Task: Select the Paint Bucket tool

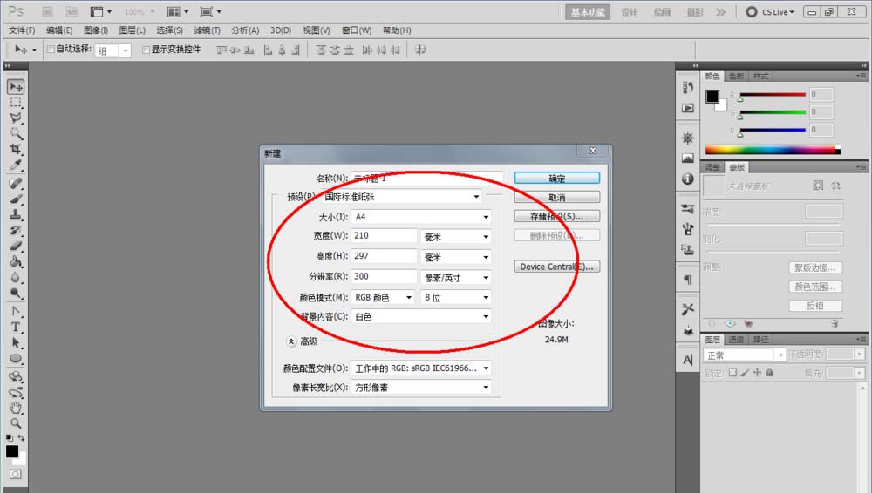Action: (16, 261)
